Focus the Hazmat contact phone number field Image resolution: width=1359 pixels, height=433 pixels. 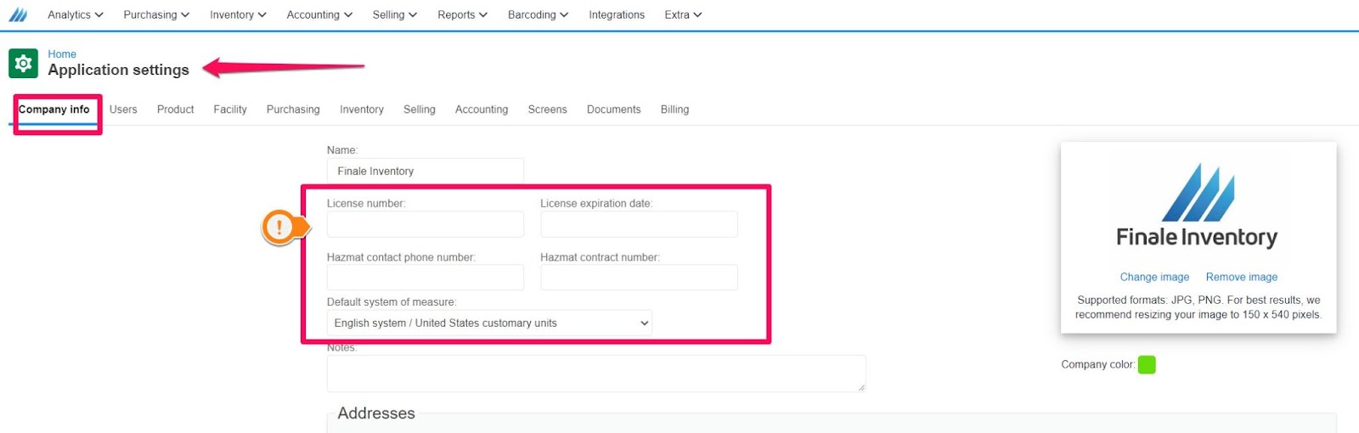coord(426,278)
